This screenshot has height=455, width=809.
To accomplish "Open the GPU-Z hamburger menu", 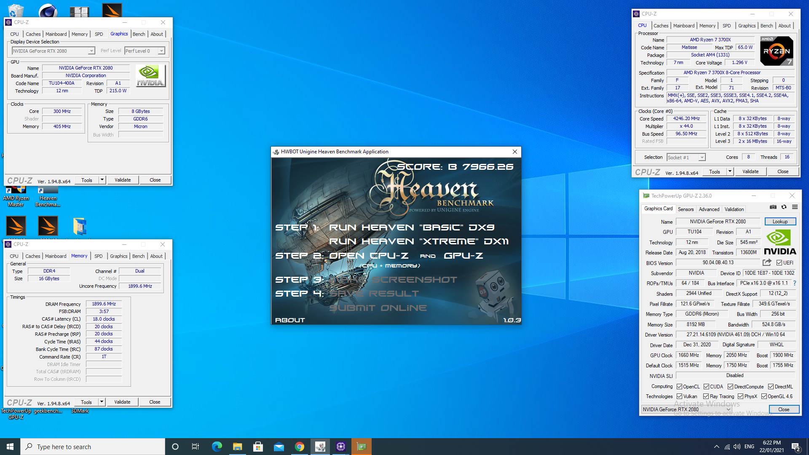I will 795,207.
